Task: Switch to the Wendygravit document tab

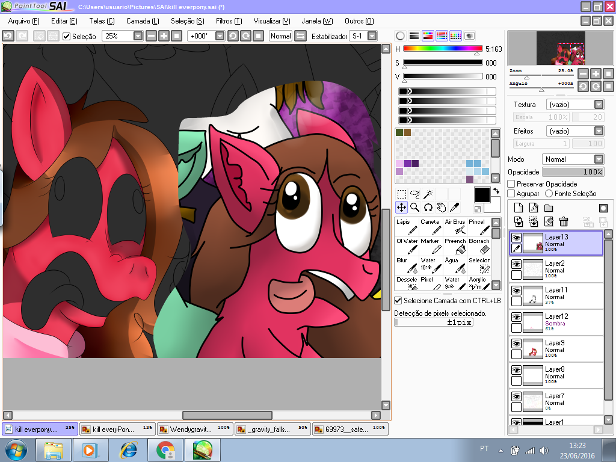Action: (x=194, y=430)
